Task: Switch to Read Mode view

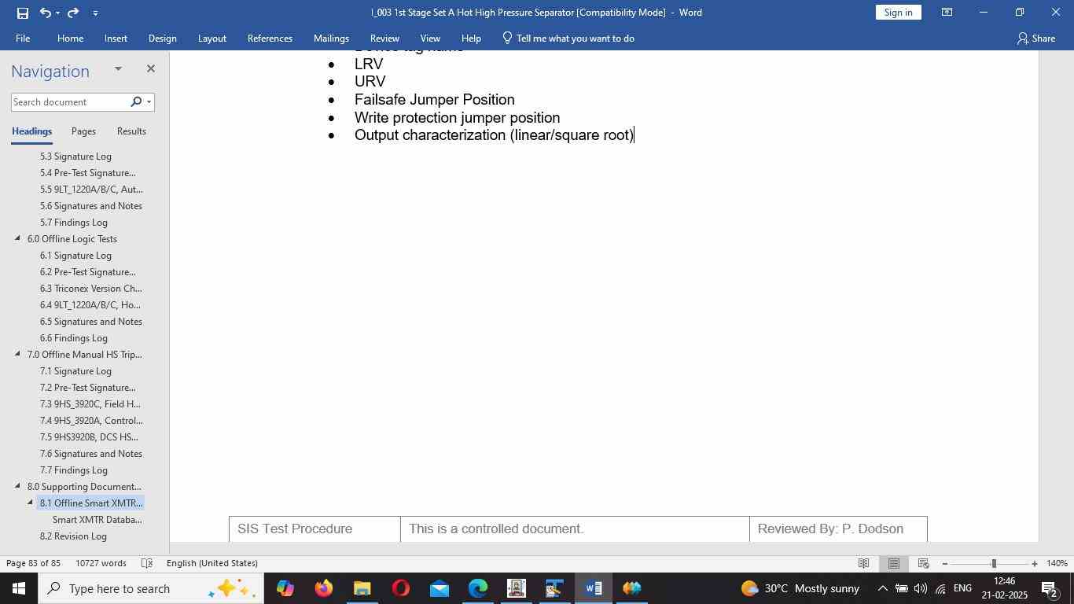Action: coord(863,563)
